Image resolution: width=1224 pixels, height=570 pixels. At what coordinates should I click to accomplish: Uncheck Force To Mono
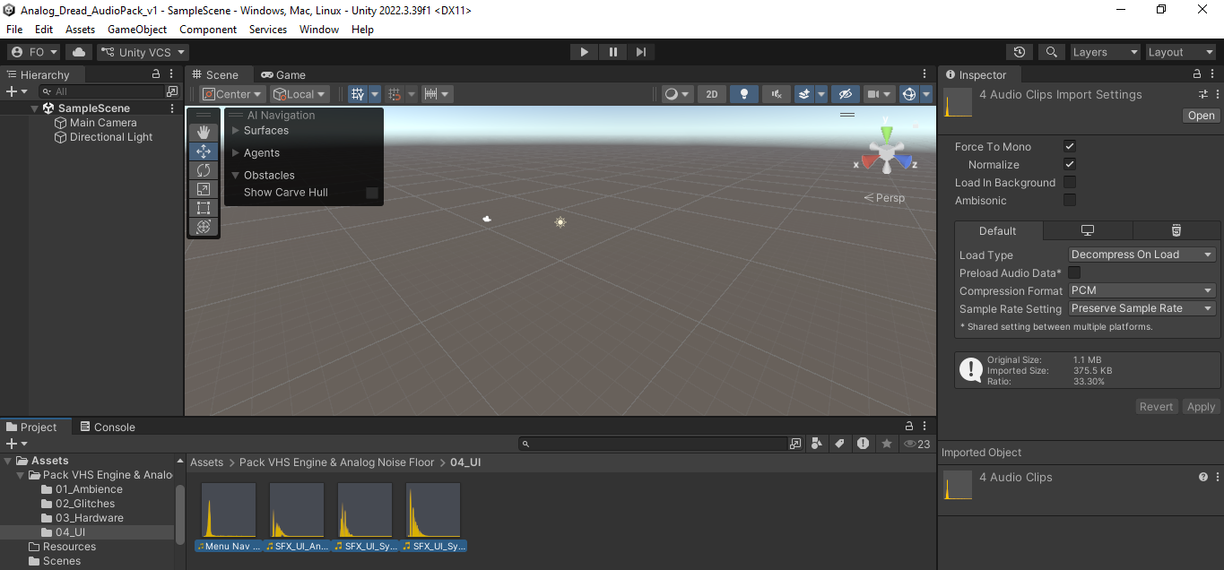coord(1070,146)
